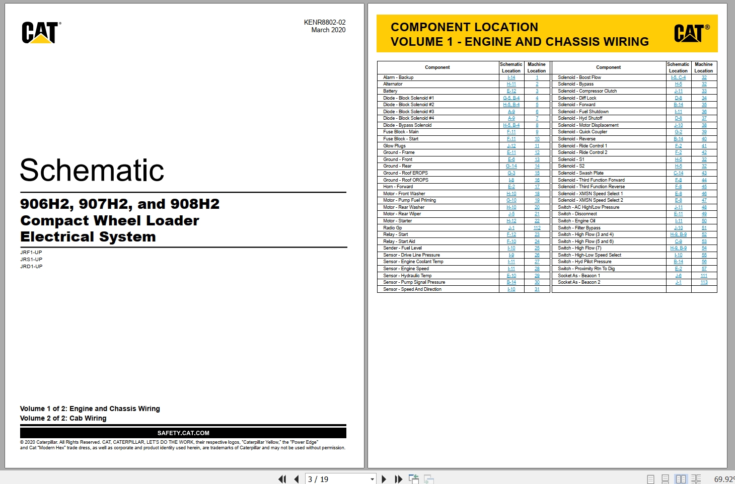Open schematic location I-14 for Alarm - Backup
Viewport: 735px width, 484px height.
(511, 77)
